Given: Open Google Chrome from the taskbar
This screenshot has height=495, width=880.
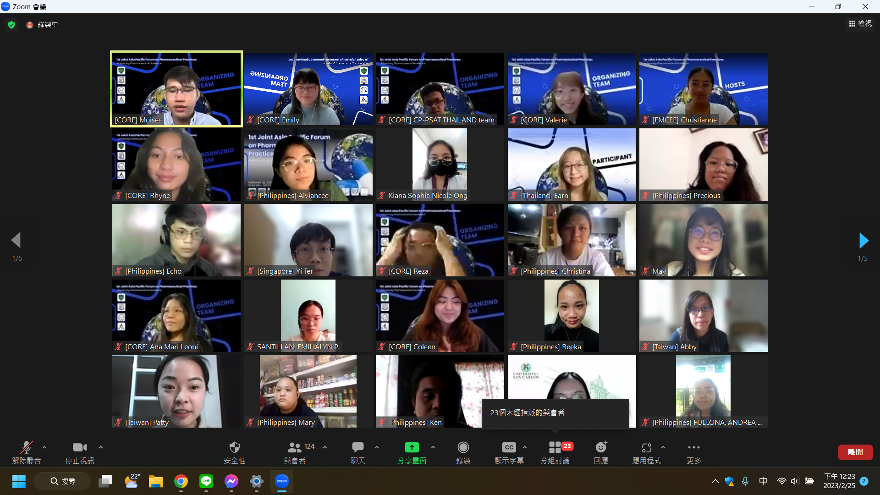Looking at the screenshot, I should click(181, 481).
